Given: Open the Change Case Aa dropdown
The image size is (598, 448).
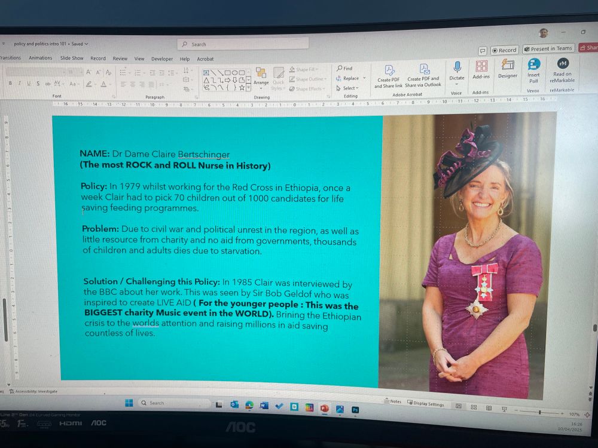Looking at the screenshot, I should (x=74, y=84).
